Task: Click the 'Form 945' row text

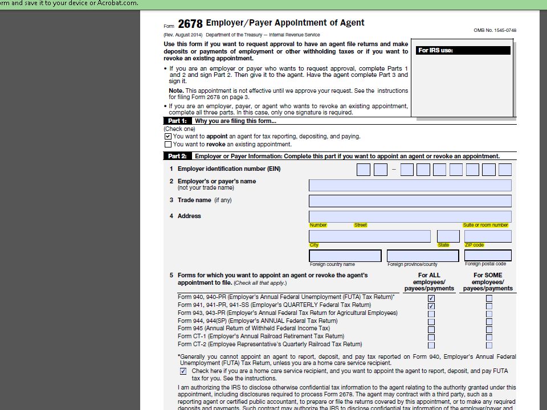Action: (254, 328)
